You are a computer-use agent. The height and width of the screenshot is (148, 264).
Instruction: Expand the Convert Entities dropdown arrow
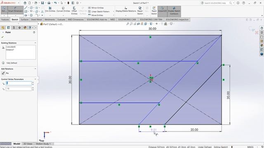[63, 16]
